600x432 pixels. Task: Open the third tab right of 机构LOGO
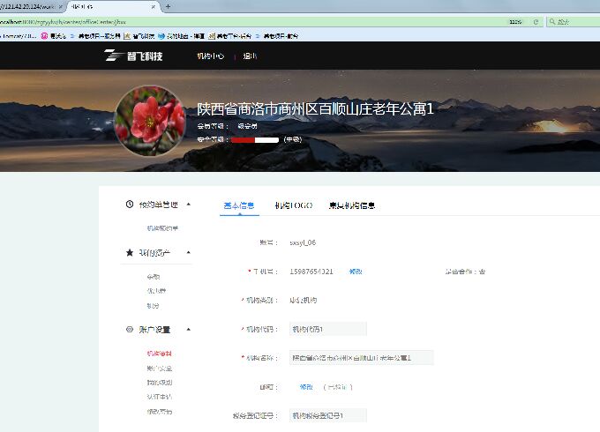click(x=352, y=205)
